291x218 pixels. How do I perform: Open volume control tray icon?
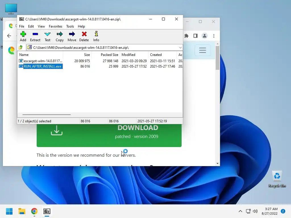[255, 211]
